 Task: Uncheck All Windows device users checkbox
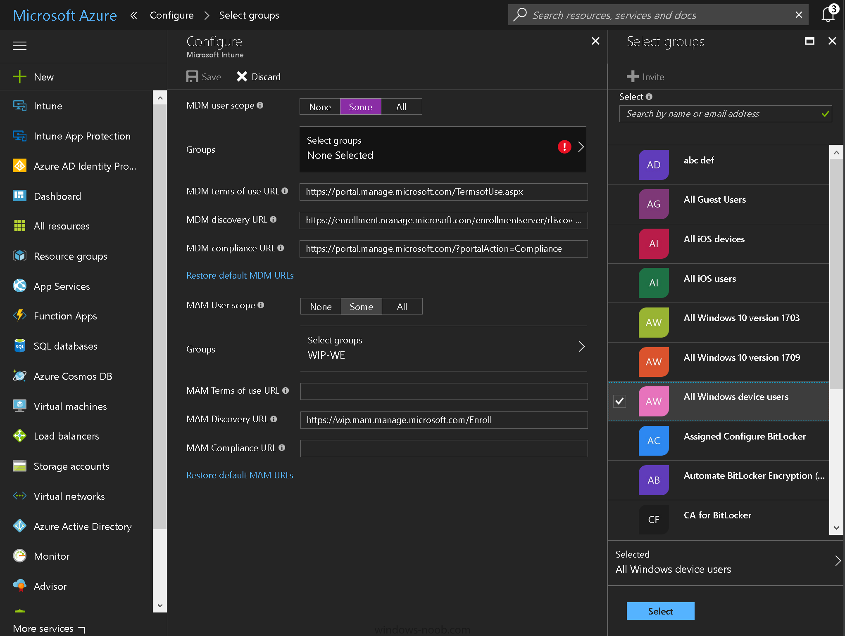pyautogui.click(x=619, y=401)
